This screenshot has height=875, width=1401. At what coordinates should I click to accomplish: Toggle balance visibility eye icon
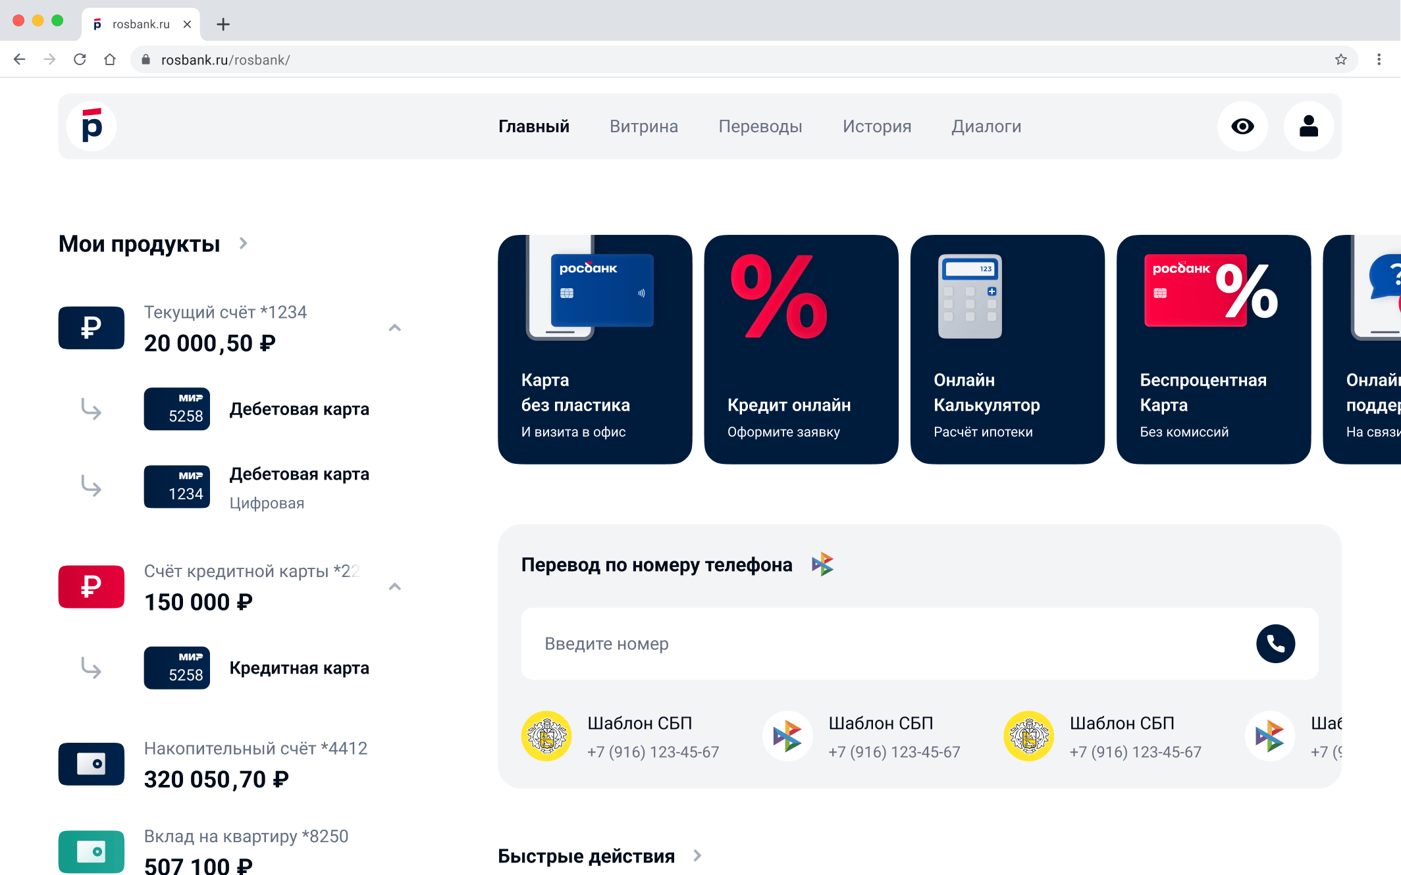point(1242,126)
